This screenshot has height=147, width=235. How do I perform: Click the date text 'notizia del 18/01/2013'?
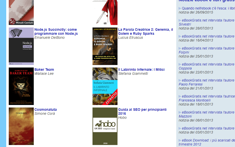click(196, 104)
